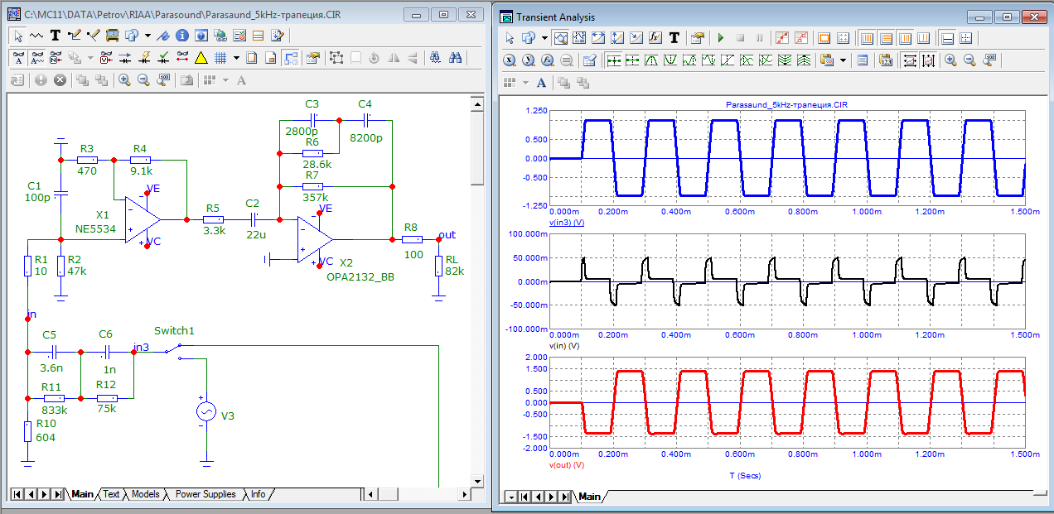Open the Power Supplies tab
1054x514 pixels.
[x=205, y=494]
